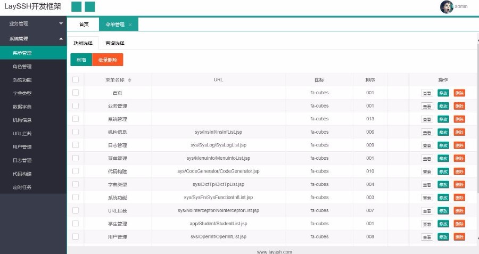Click 查看 for the 字典类型 row

tap(427, 185)
